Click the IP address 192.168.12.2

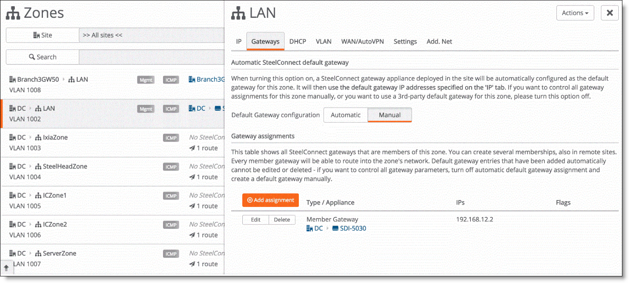tap(475, 219)
